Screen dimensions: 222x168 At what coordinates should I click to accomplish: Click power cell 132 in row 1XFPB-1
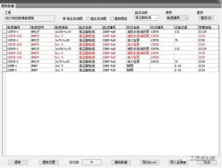[x=186, y=32]
